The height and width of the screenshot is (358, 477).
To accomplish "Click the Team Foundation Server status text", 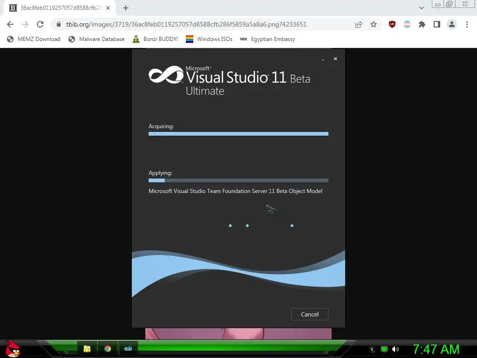I will click(235, 191).
